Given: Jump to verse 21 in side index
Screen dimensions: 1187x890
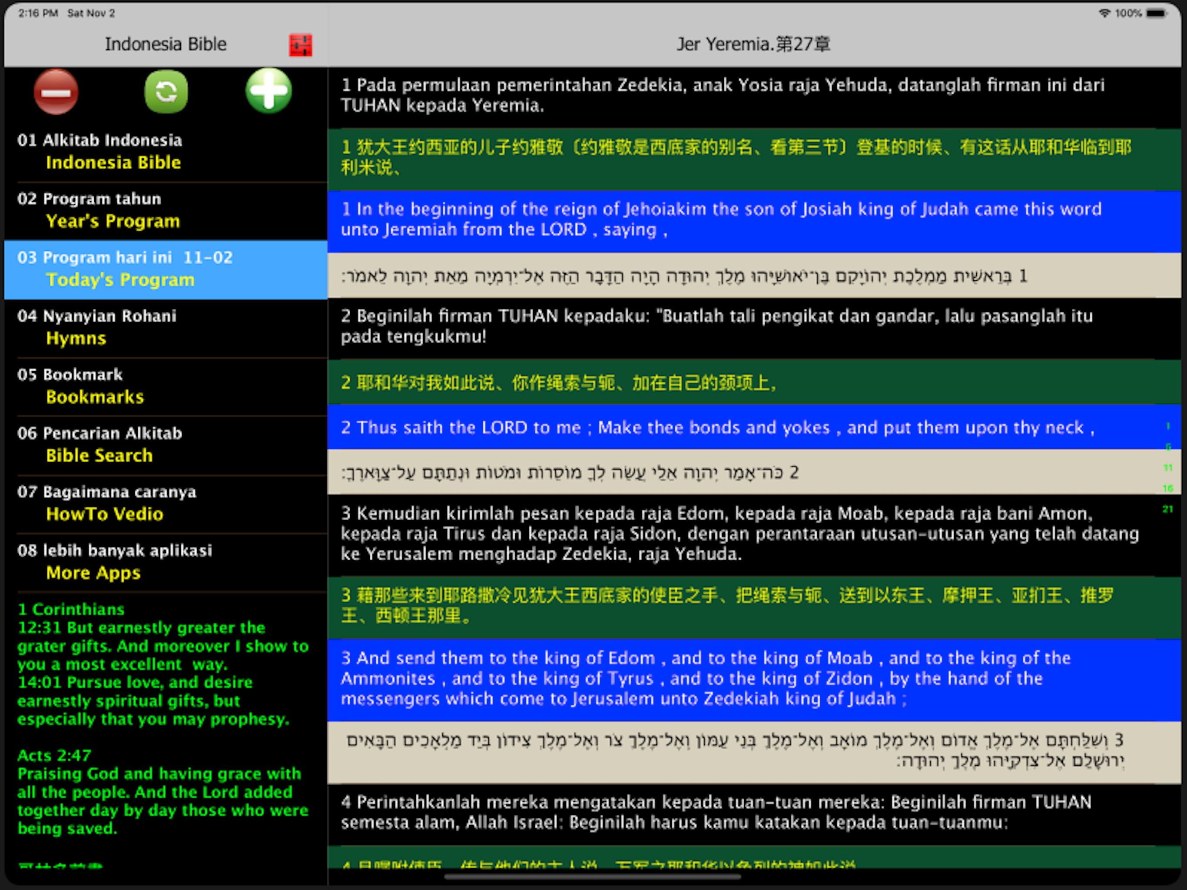Looking at the screenshot, I should point(1168,509).
